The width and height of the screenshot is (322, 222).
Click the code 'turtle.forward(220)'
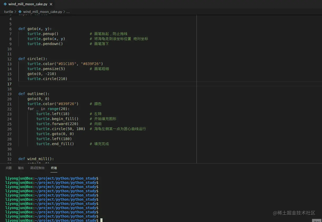click(x=57, y=124)
